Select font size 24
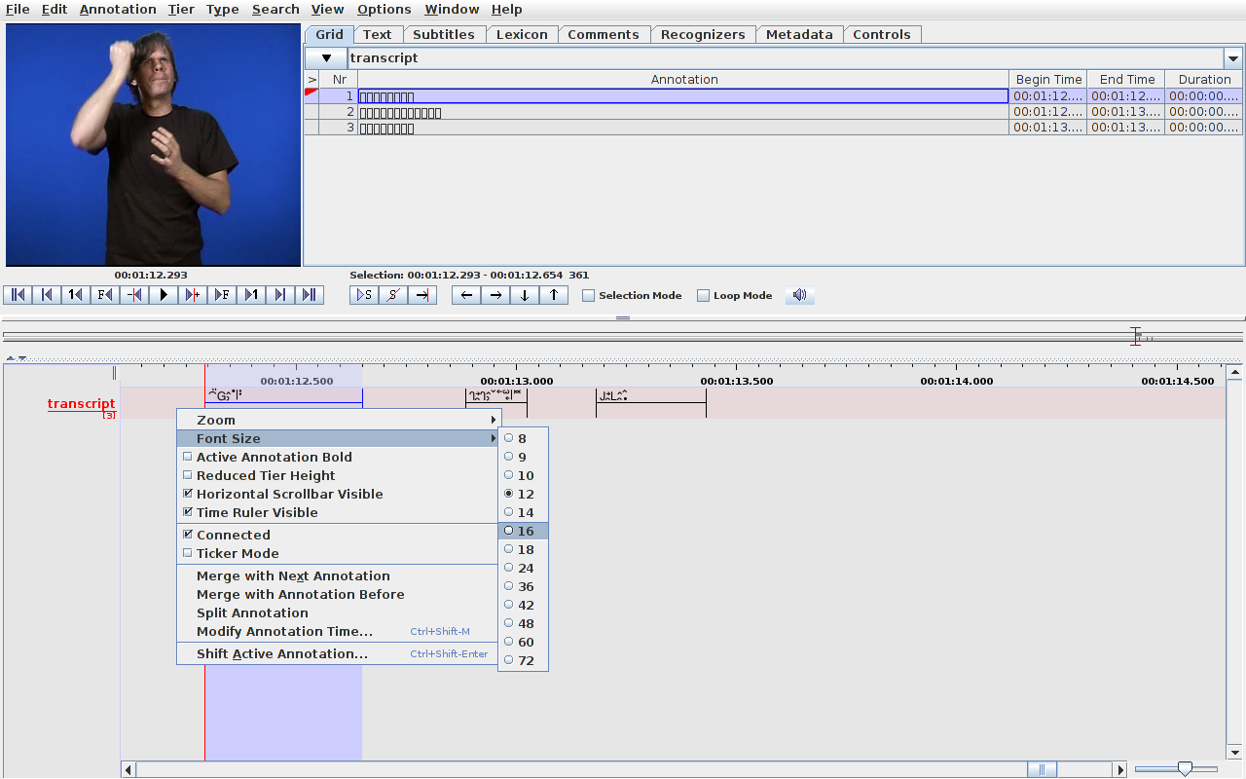Screen dimensions: 1246x779 (x=523, y=569)
